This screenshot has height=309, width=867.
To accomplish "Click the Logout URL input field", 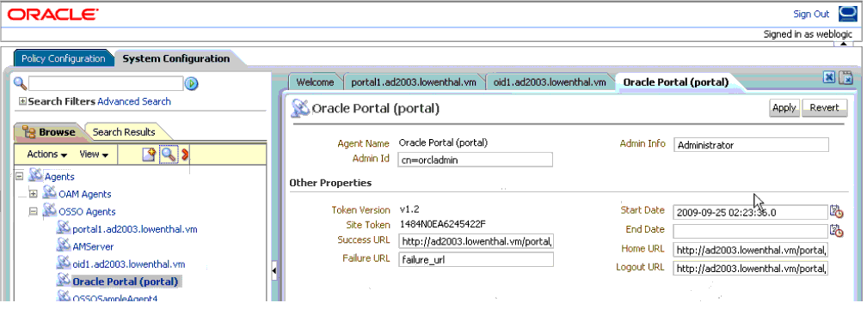I will pyautogui.click(x=750, y=269).
